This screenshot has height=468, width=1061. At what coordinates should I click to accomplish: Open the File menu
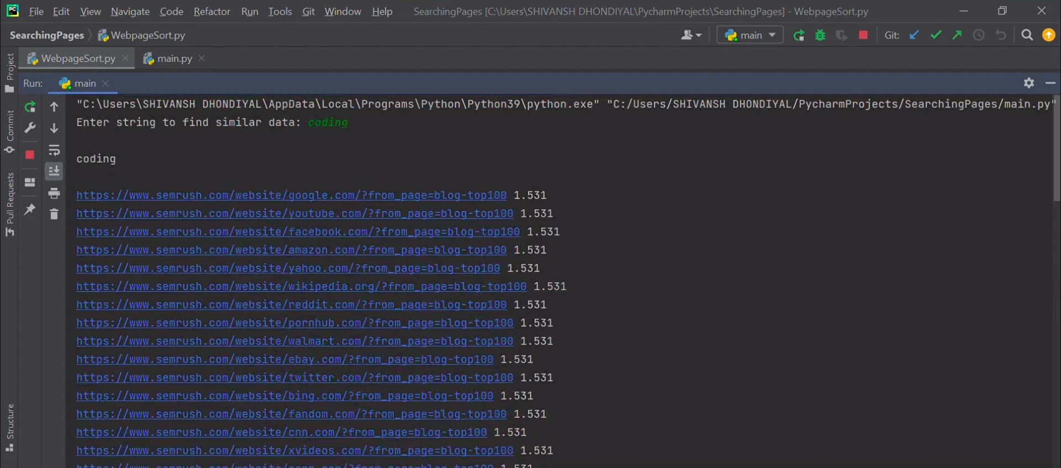(x=36, y=12)
